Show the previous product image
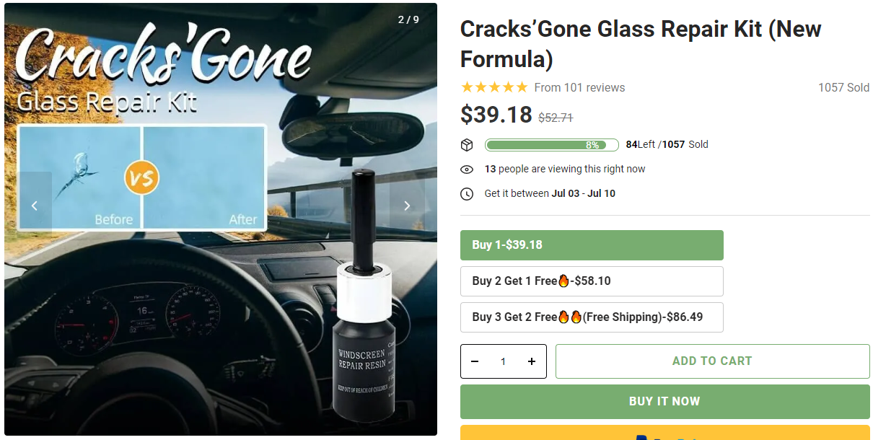This screenshot has height=440, width=873. [x=35, y=206]
